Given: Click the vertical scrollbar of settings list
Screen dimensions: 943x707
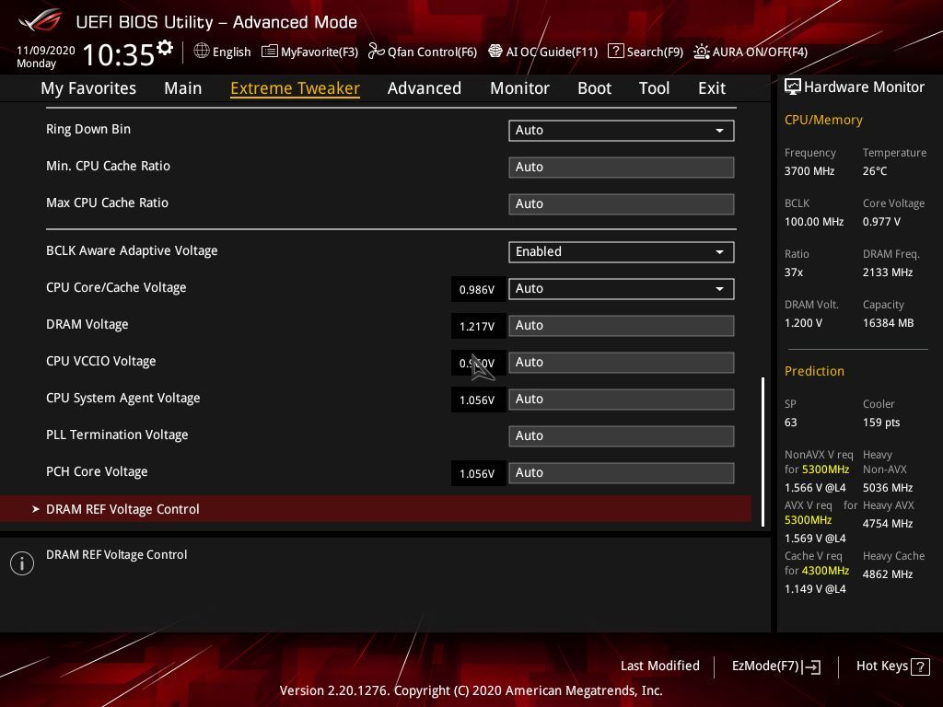Looking at the screenshot, I should 763,451.
